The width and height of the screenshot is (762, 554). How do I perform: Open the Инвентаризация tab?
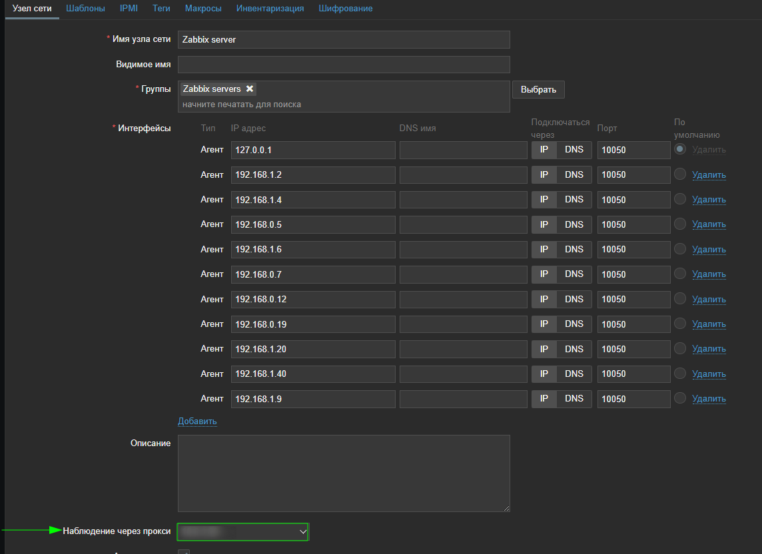[x=270, y=9]
